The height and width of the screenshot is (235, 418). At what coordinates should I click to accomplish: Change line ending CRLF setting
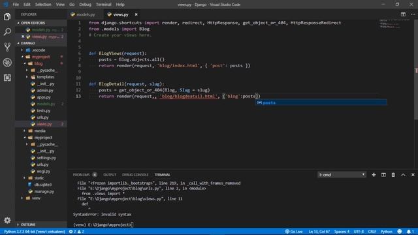coord(372,232)
